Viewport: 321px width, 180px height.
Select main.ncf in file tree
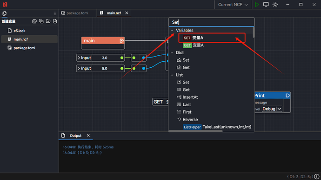pyautogui.click(x=29, y=39)
